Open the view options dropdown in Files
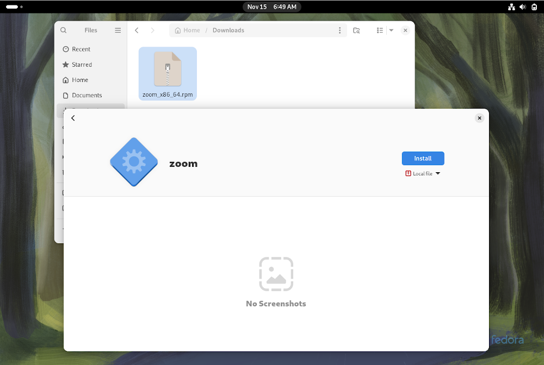 [391, 30]
